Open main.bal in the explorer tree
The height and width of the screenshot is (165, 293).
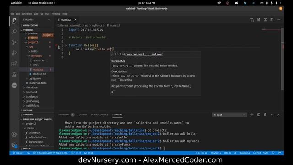(38, 70)
